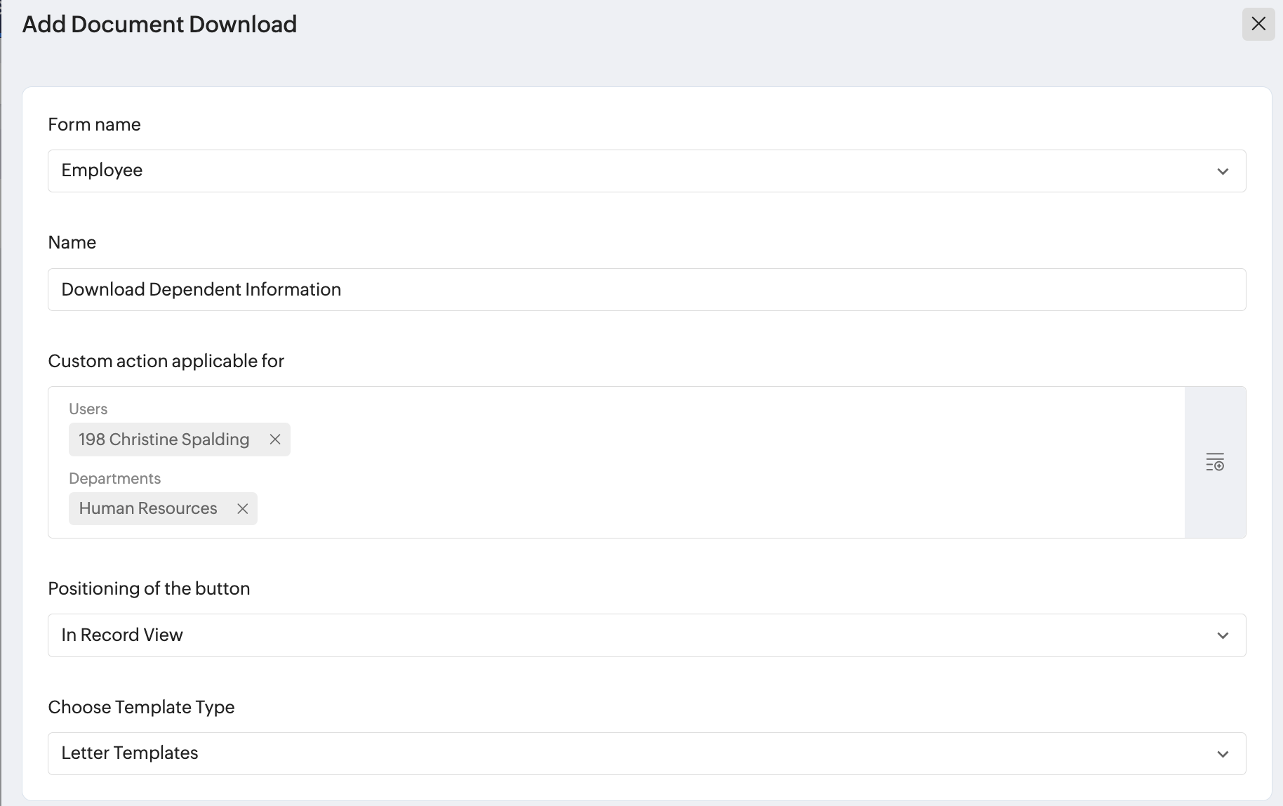Click the Add Document Download title
The height and width of the screenshot is (806, 1283).
point(159,25)
